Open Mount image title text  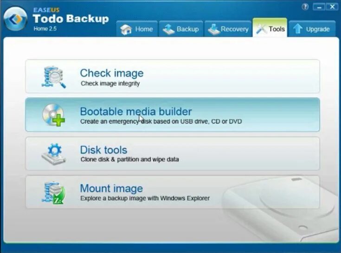click(111, 188)
